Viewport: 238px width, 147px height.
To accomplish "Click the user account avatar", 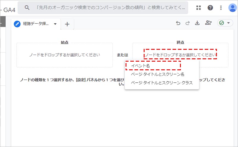I will coord(232,8).
